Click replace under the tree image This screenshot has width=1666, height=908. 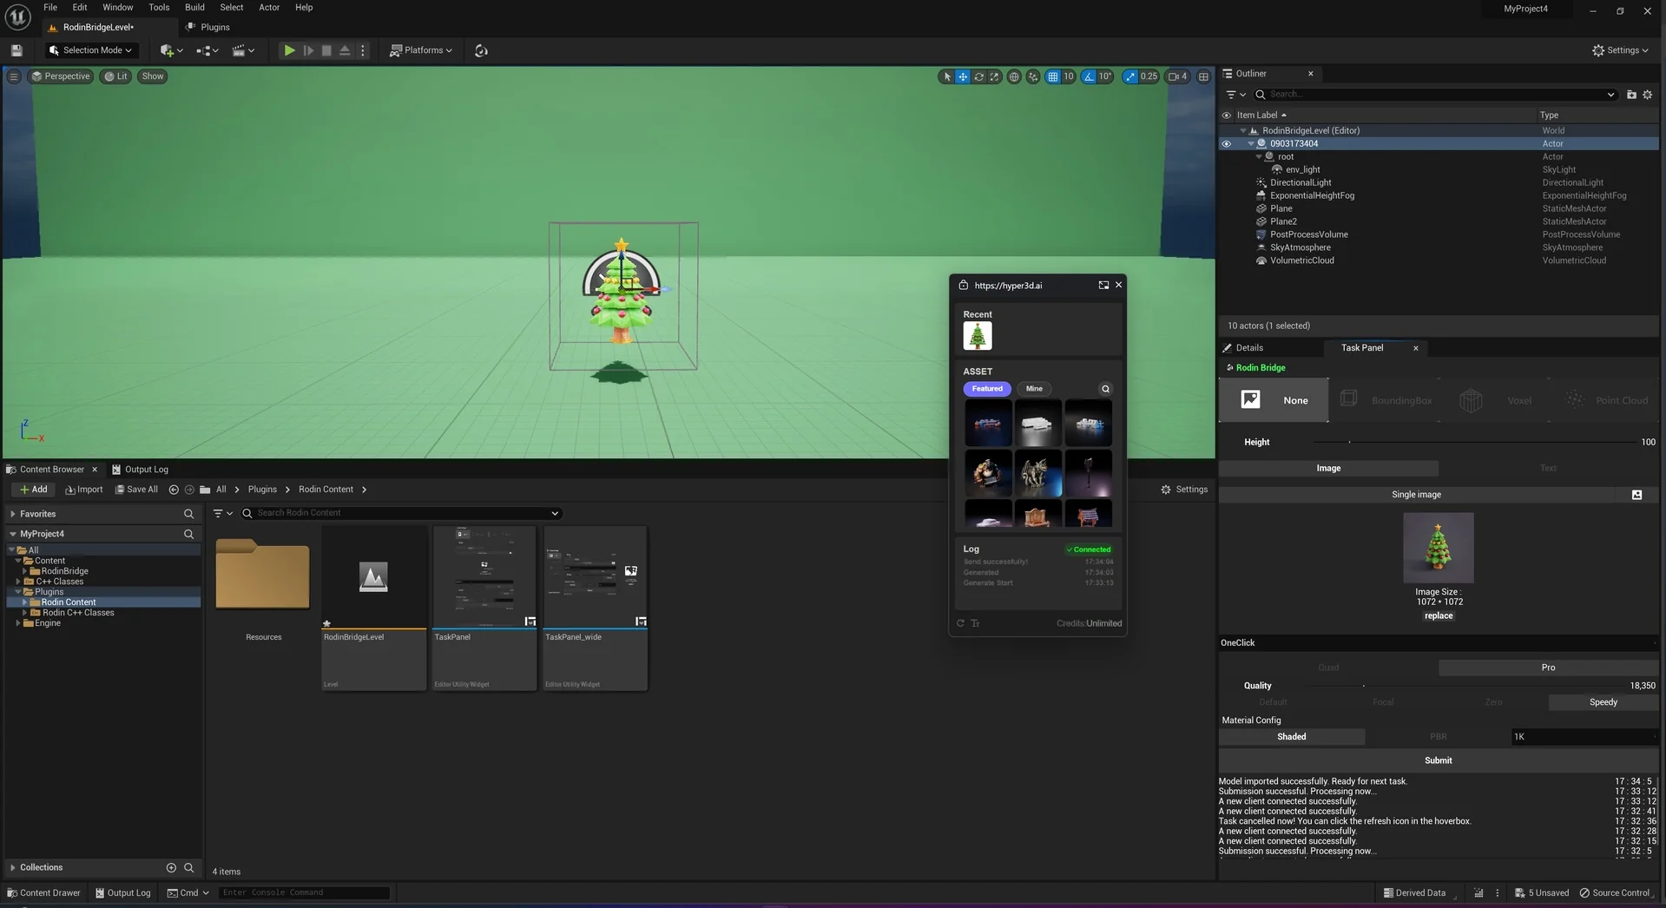tap(1438, 615)
